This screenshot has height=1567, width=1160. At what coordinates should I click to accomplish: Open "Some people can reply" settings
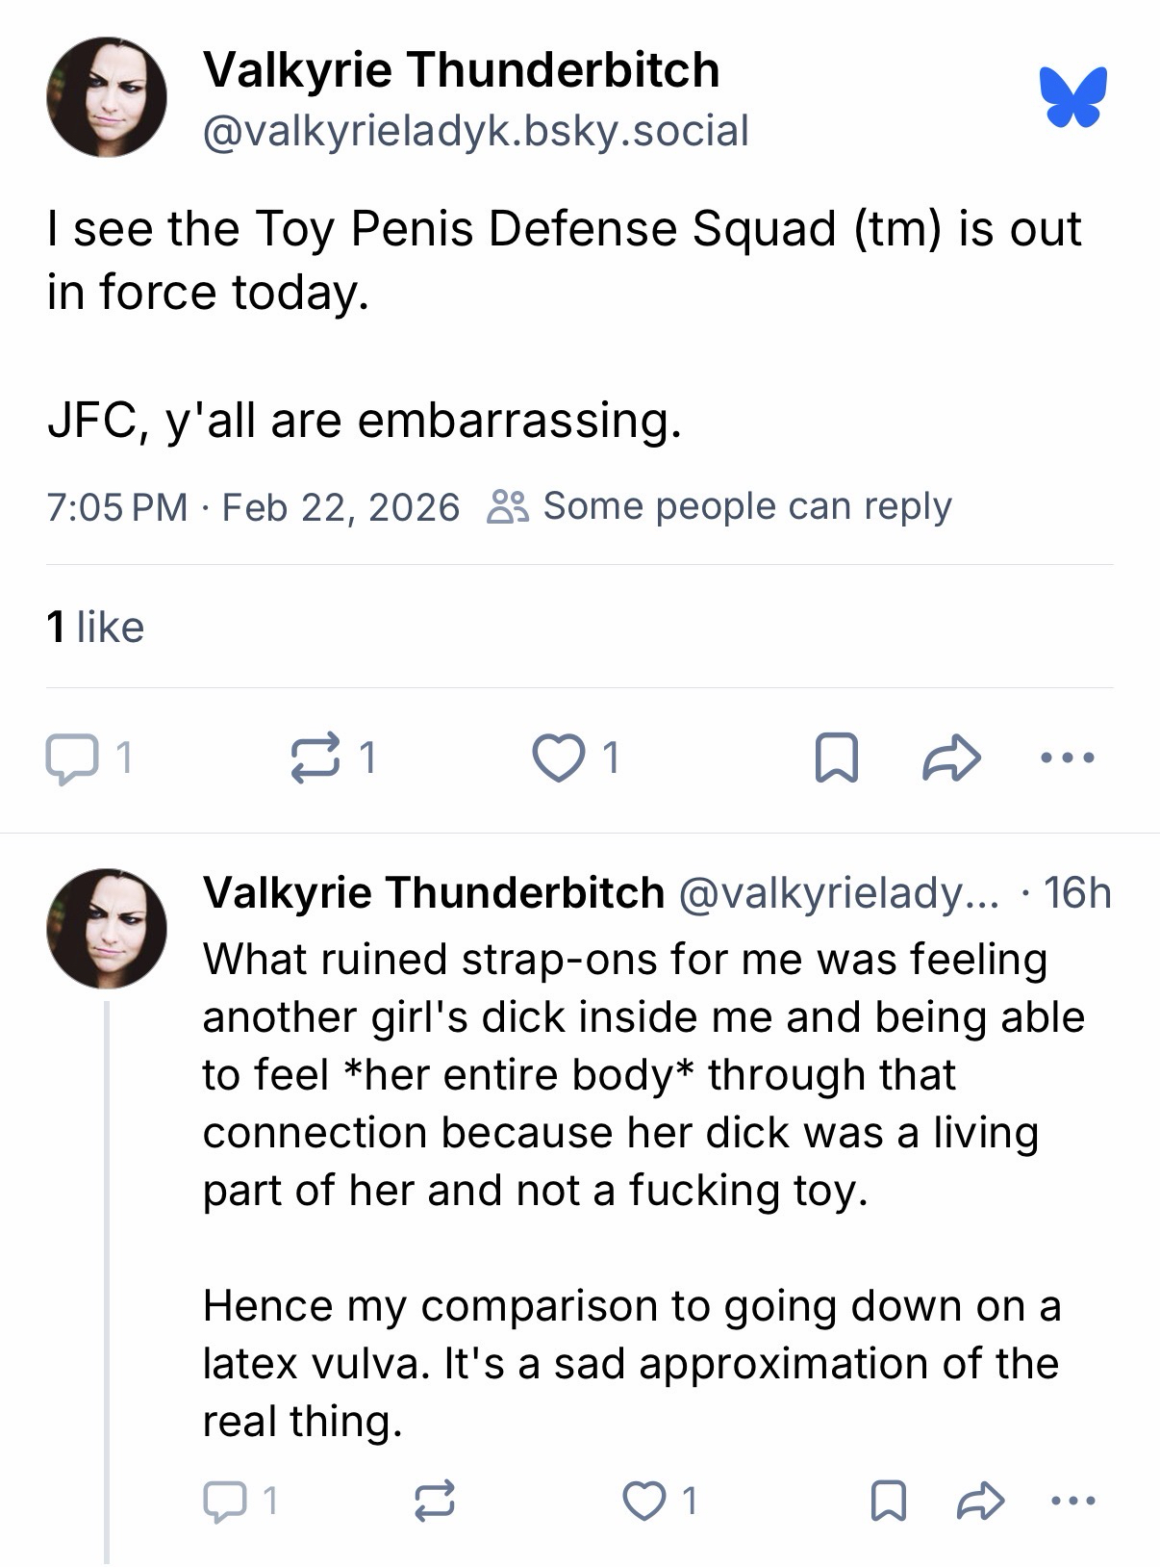(721, 506)
